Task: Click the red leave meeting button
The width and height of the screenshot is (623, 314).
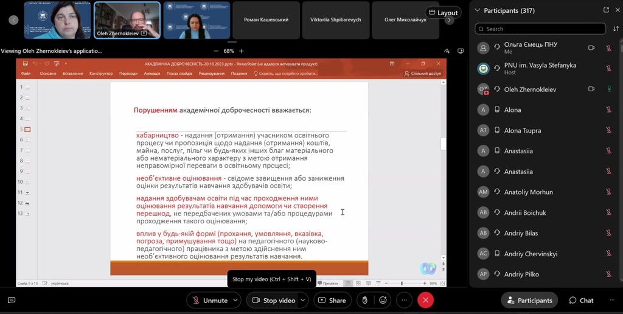Action: pyautogui.click(x=425, y=300)
